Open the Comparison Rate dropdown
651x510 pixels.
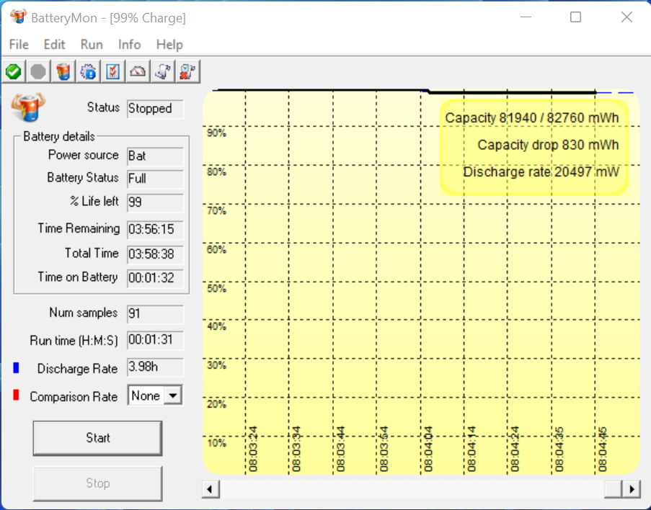(x=172, y=395)
